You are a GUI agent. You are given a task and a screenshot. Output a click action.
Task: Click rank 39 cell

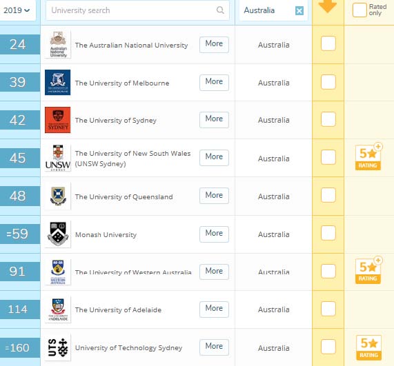20,82
